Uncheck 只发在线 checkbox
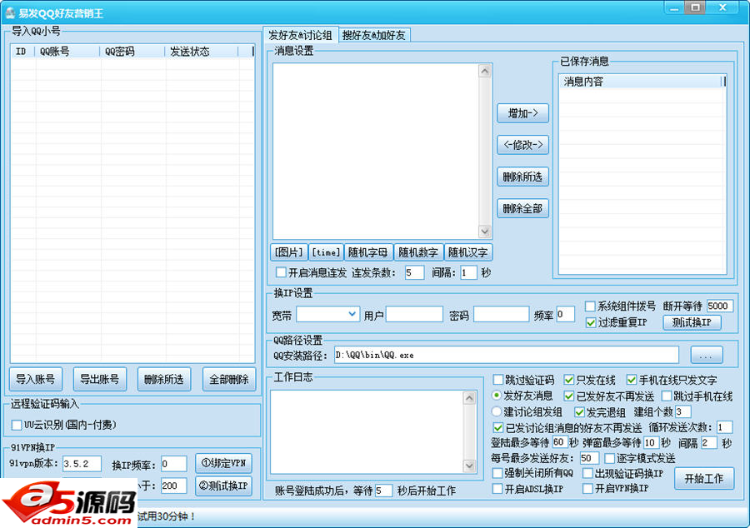Viewport: 750px width, 528px height. (568, 380)
